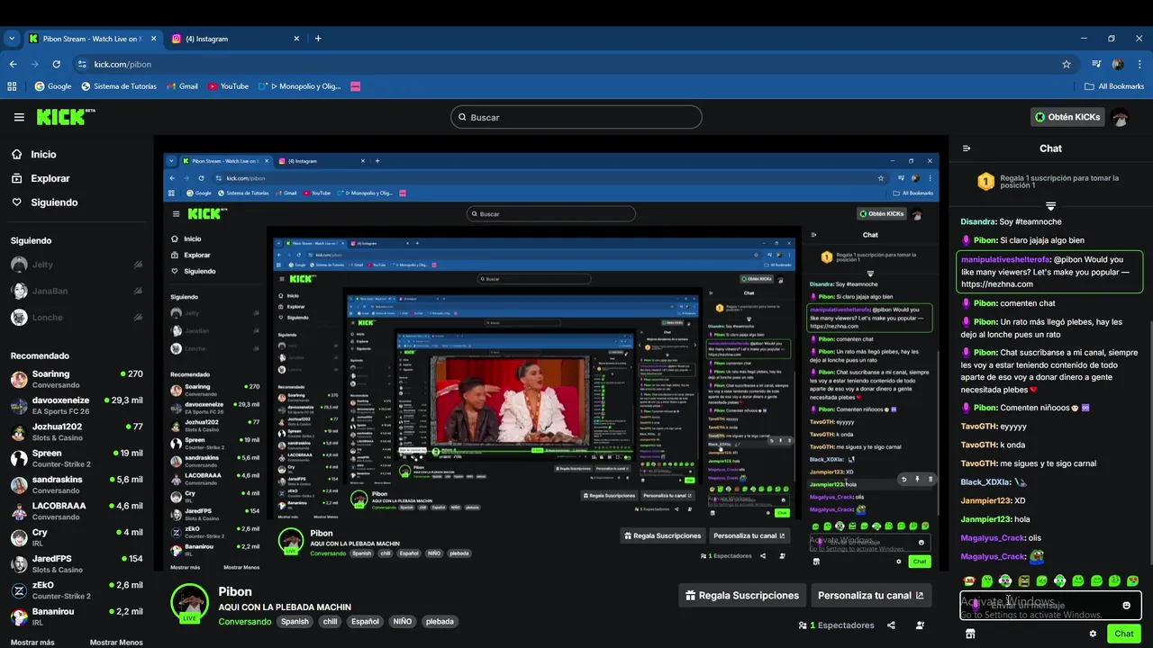Click the plebada tag chip

pyautogui.click(x=440, y=621)
